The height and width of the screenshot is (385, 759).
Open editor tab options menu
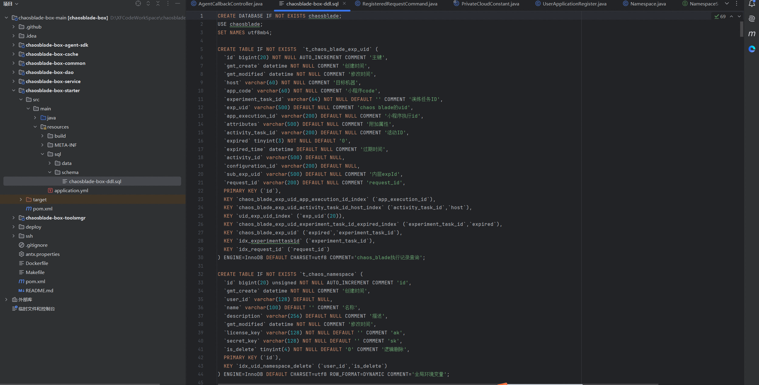pyautogui.click(x=737, y=4)
